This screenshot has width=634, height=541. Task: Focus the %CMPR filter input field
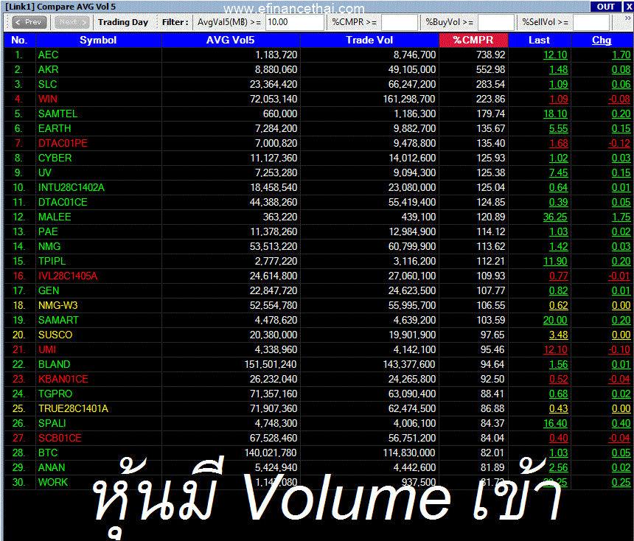pos(399,22)
